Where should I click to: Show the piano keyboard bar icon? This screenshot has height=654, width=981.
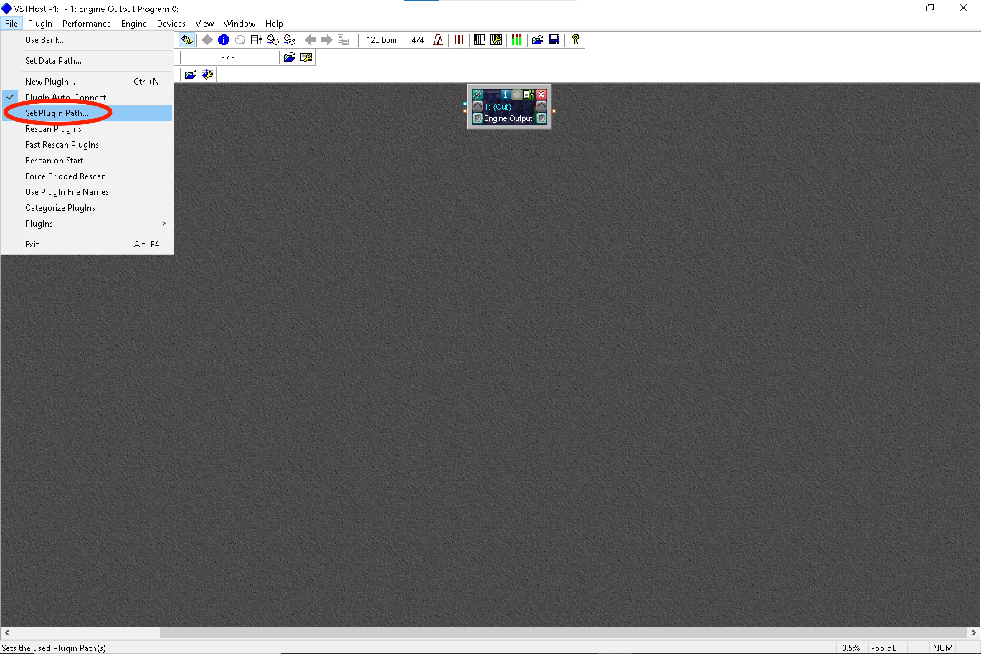pyautogui.click(x=480, y=40)
